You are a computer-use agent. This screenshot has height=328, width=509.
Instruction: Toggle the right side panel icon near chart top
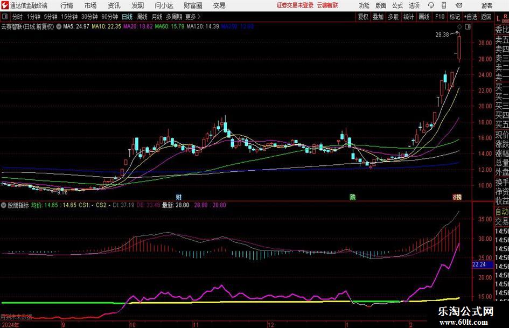click(x=468, y=27)
